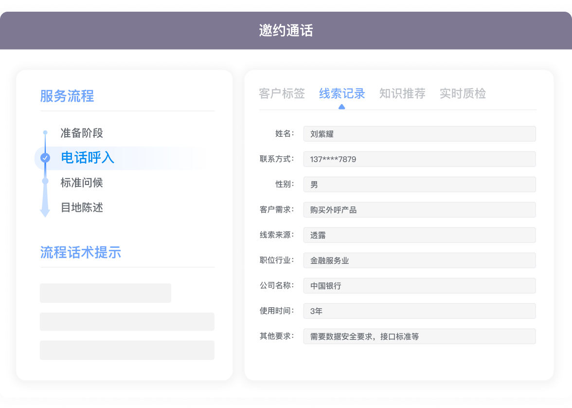Go to the 目地陈述 step
Screen dimensions: 572x408
pyautogui.click(x=82, y=207)
